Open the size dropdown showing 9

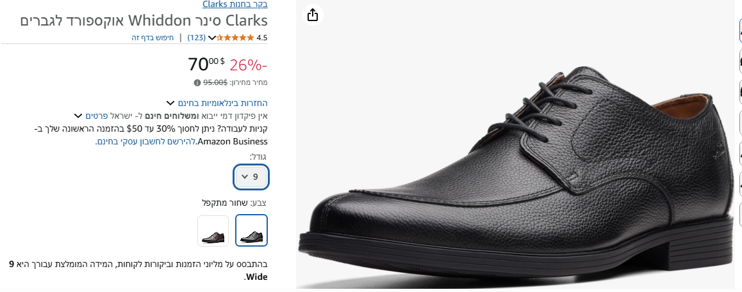click(251, 177)
